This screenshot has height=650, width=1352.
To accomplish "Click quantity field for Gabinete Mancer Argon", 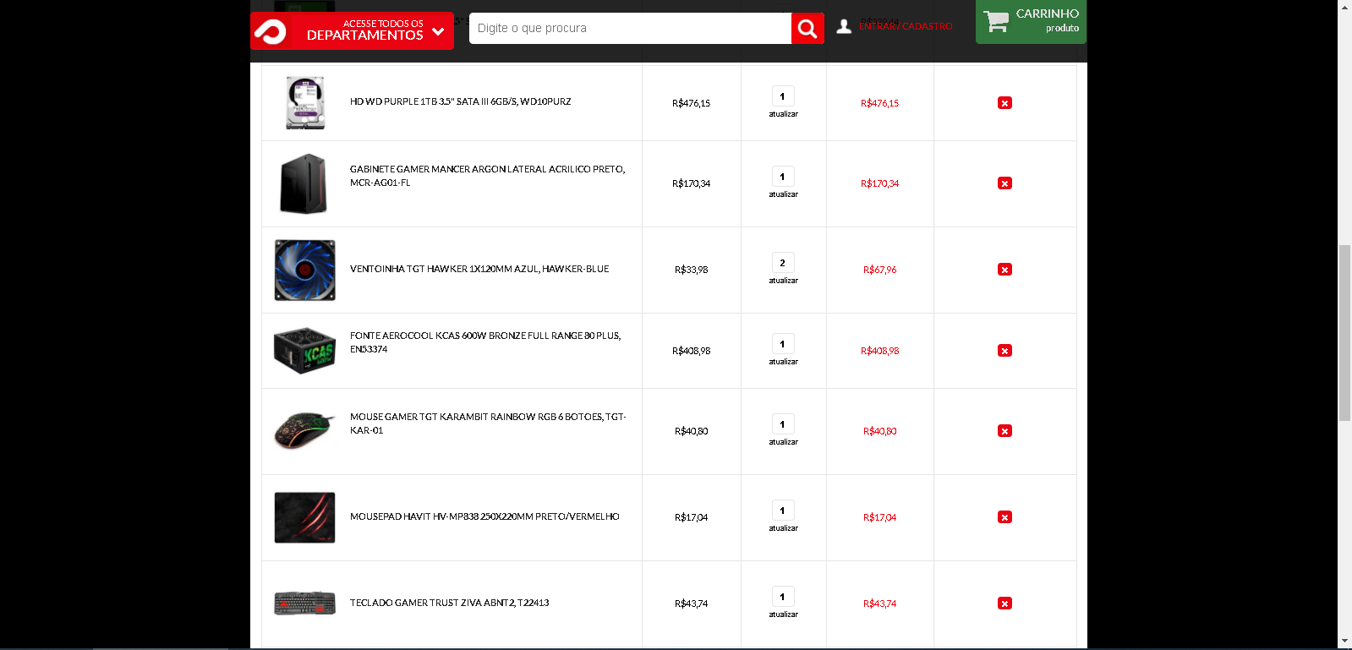I will click(783, 177).
